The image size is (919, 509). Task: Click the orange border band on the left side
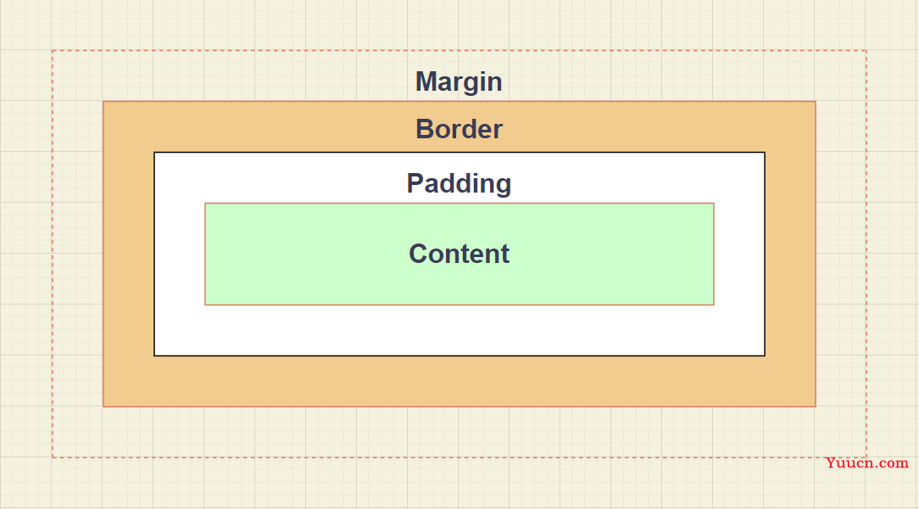click(x=128, y=254)
